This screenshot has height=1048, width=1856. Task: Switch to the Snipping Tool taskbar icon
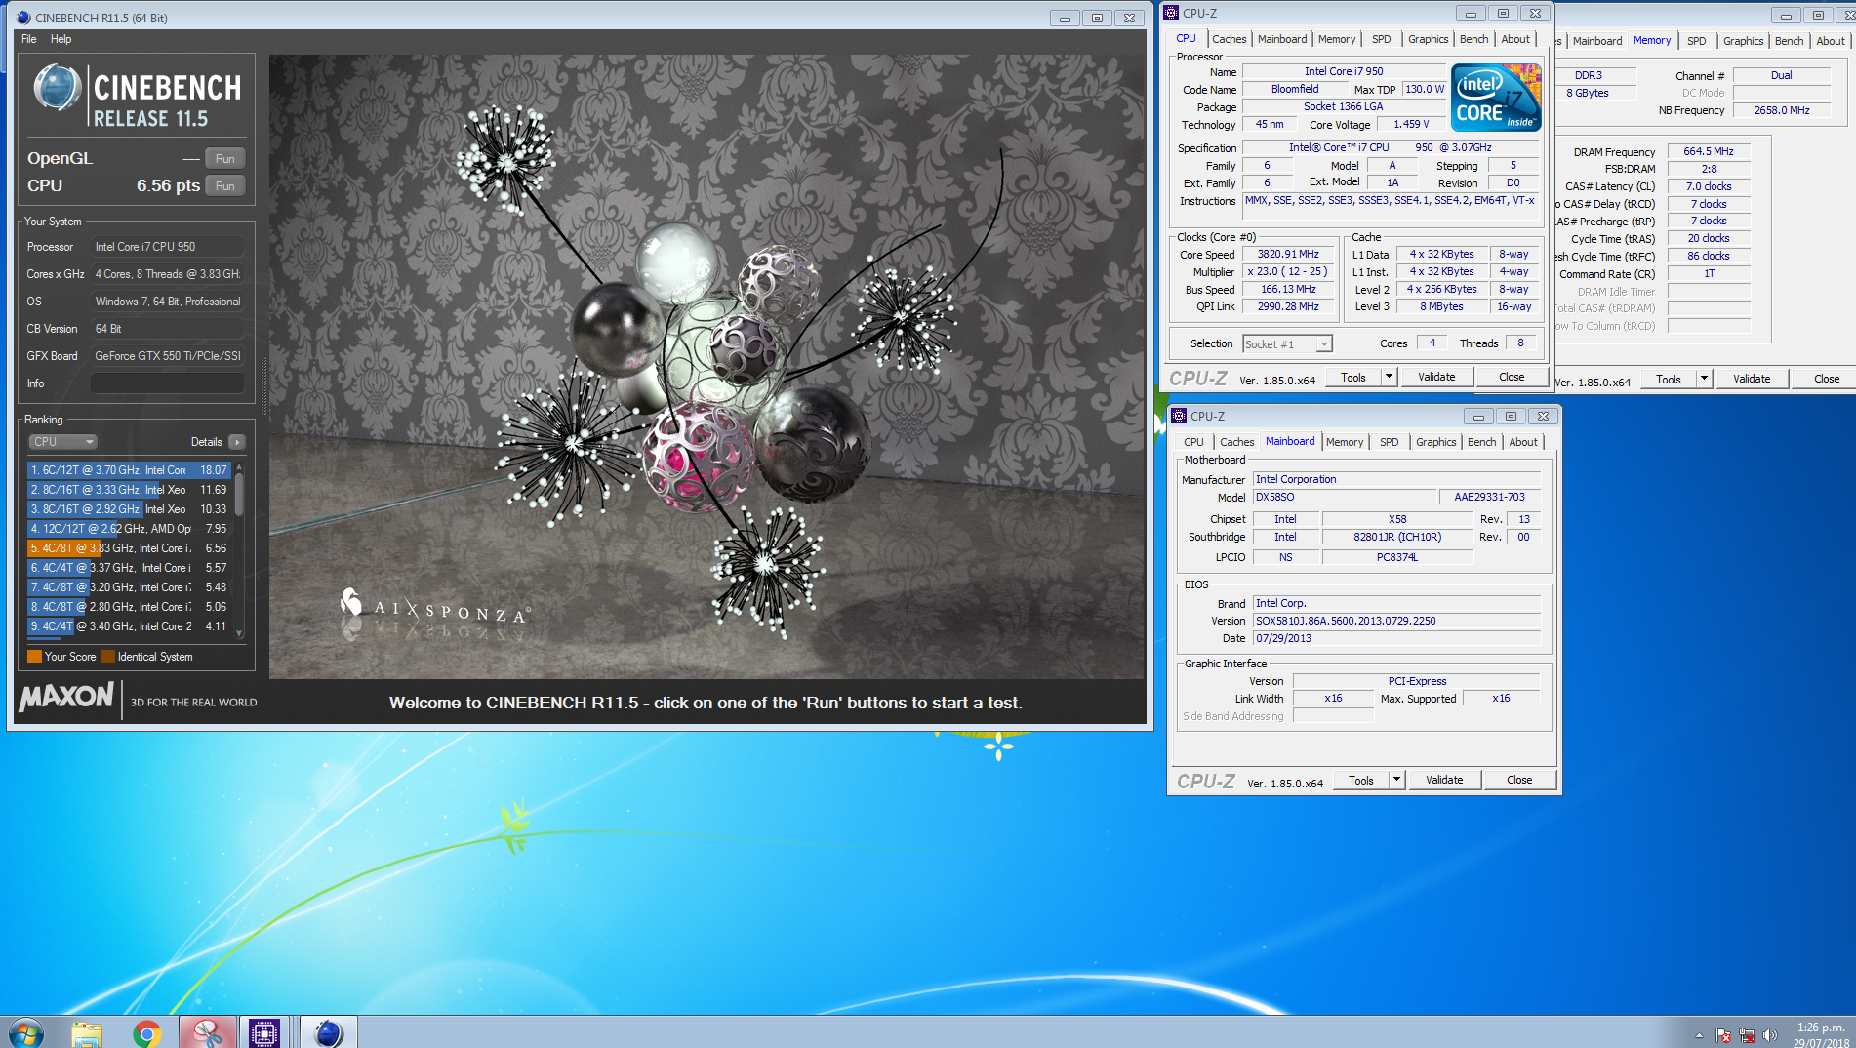(207, 1032)
